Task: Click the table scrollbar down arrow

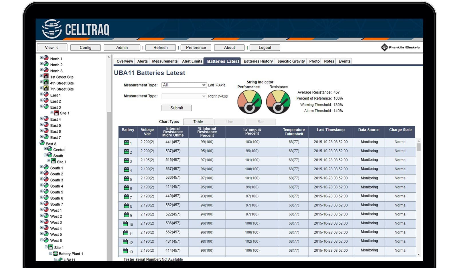Action: [418, 254]
